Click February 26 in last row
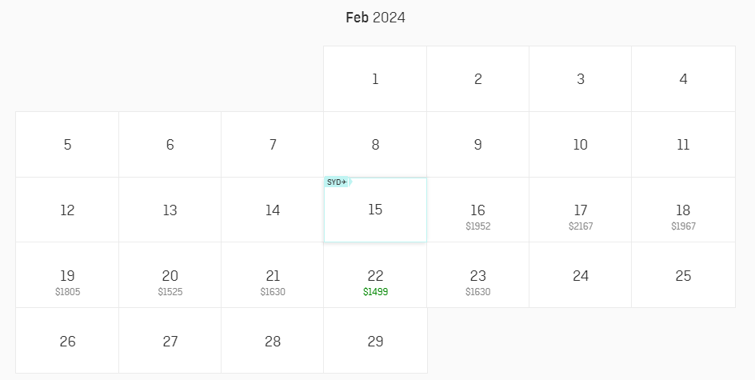The height and width of the screenshot is (380, 755). [x=67, y=341]
